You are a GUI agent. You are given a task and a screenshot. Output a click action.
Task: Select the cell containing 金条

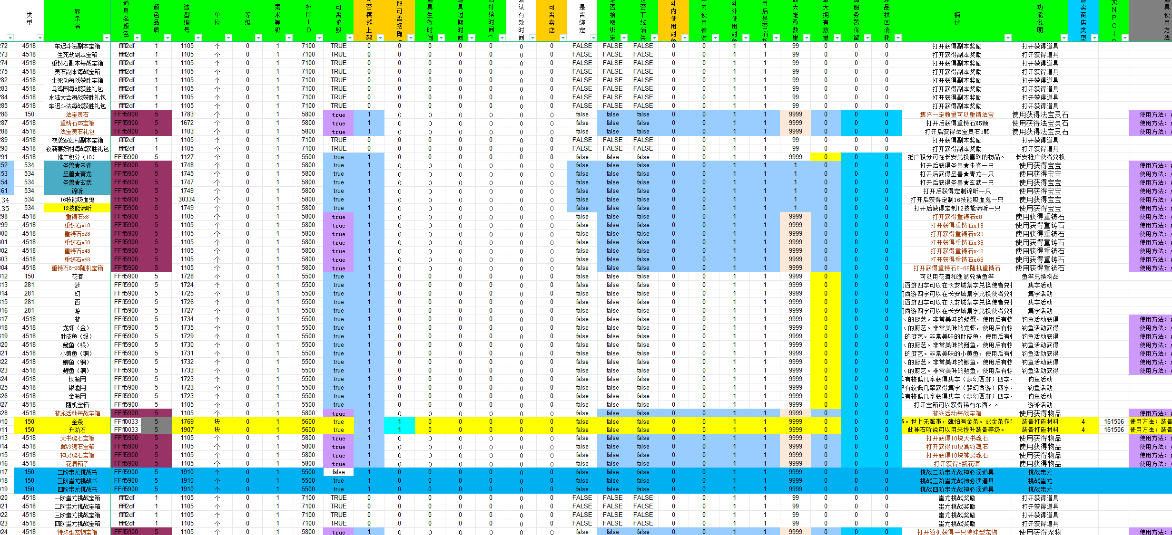[77, 421]
